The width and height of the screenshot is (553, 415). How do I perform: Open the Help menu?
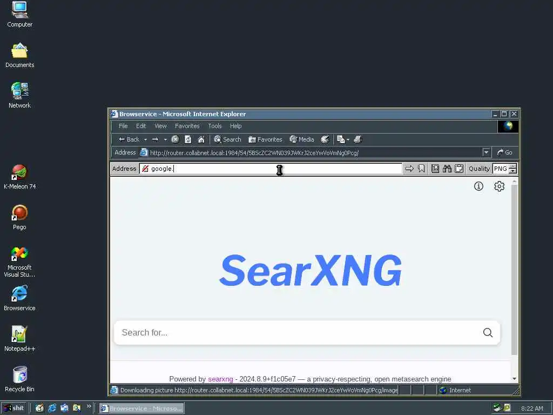pos(235,126)
